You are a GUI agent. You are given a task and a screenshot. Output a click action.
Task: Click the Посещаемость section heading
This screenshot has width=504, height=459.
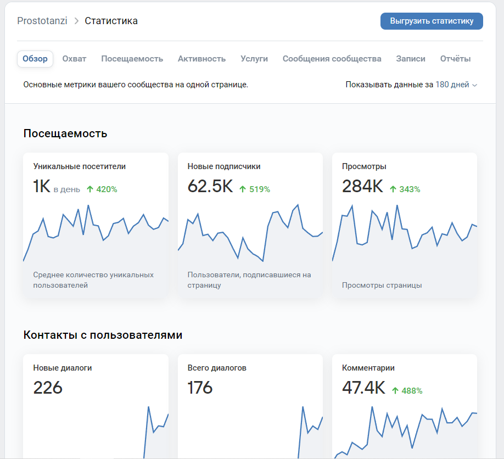click(x=65, y=133)
